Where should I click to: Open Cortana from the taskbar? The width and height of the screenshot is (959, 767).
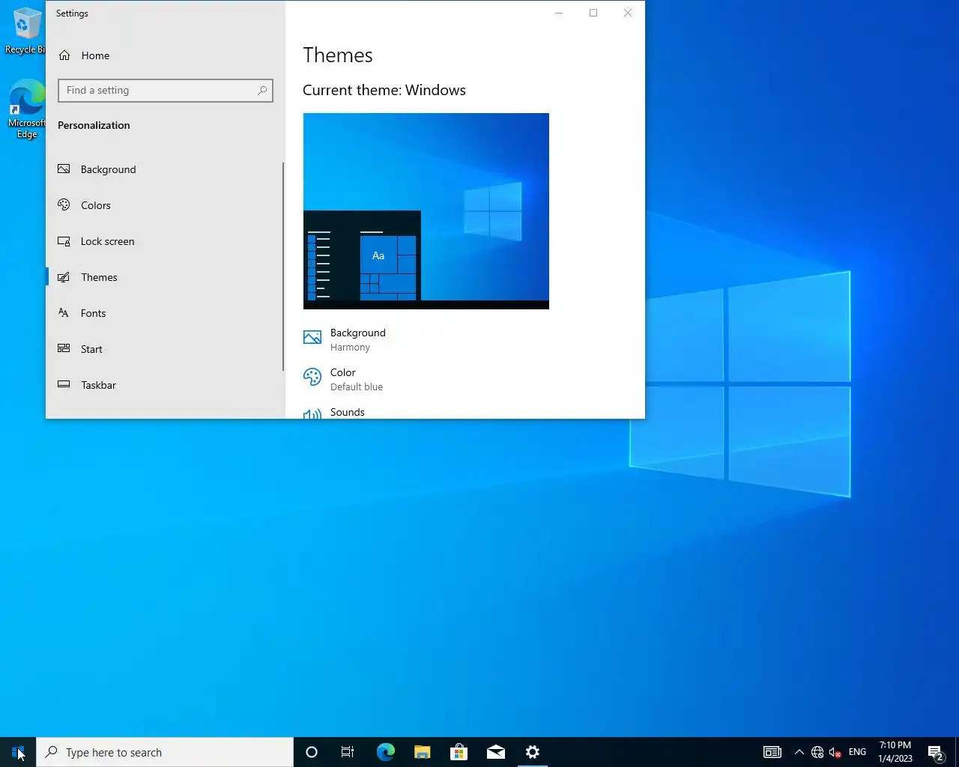pos(312,752)
